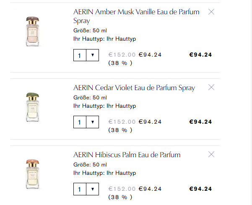Image resolution: width=252 pixels, height=205 pixels.
Task: Click the 38 % discount label under Cedar Violet
Action: [x=120, y=130]
